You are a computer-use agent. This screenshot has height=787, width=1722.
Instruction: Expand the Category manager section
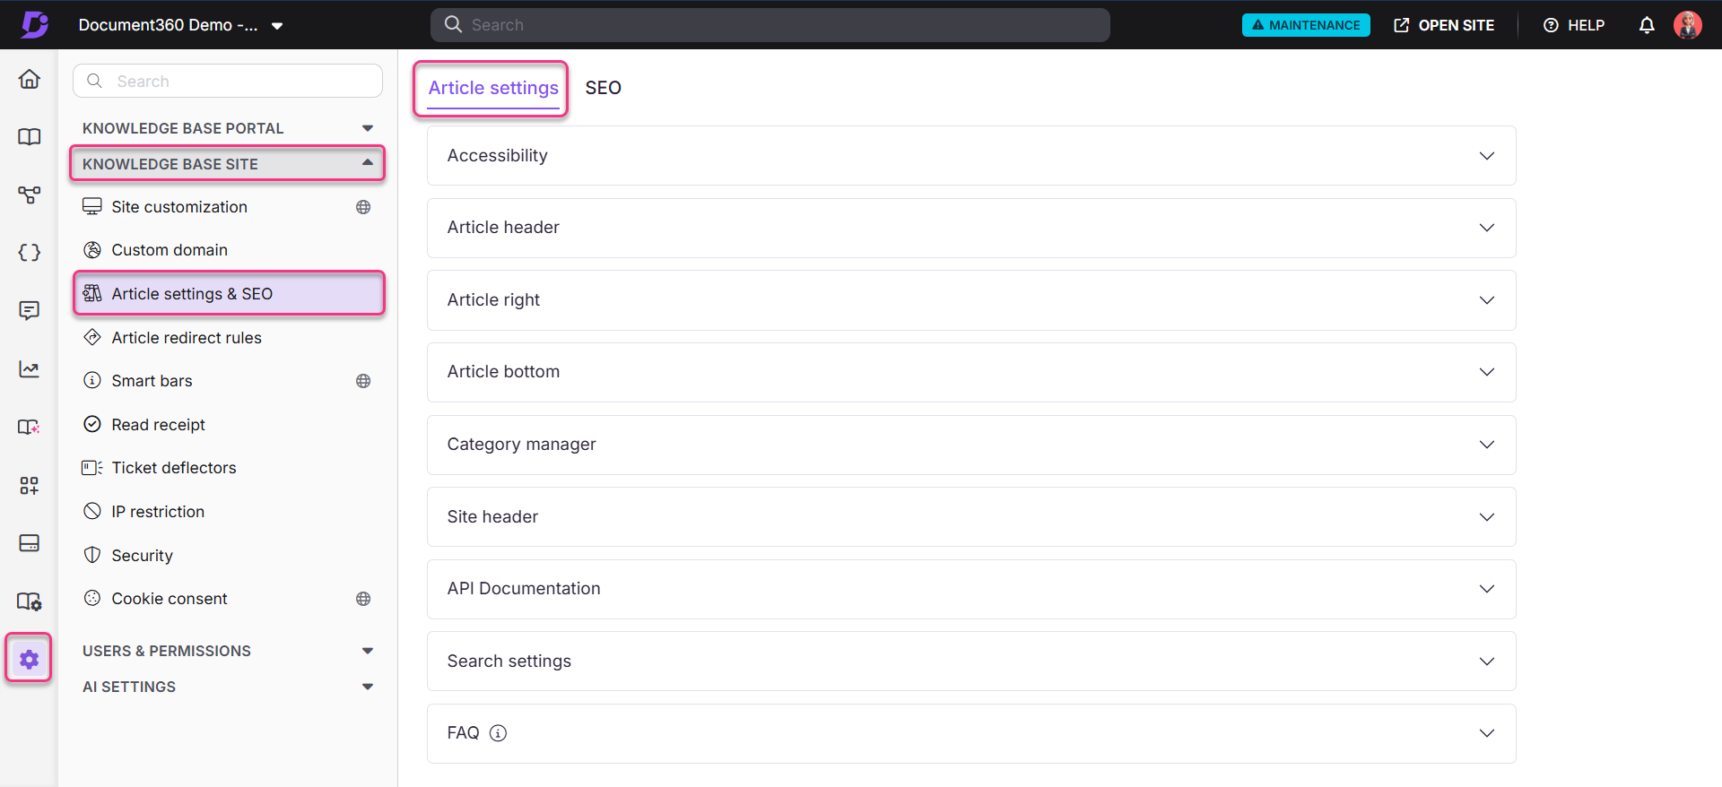click(x=971, y=445)
